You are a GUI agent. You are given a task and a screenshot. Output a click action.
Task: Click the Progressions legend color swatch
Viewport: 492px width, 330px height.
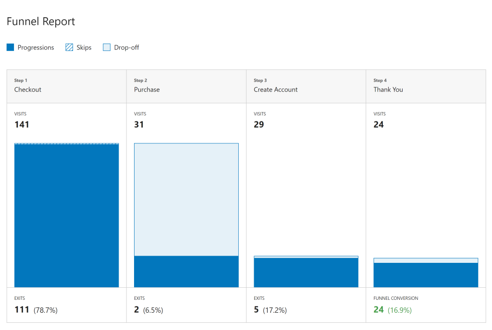10,47
